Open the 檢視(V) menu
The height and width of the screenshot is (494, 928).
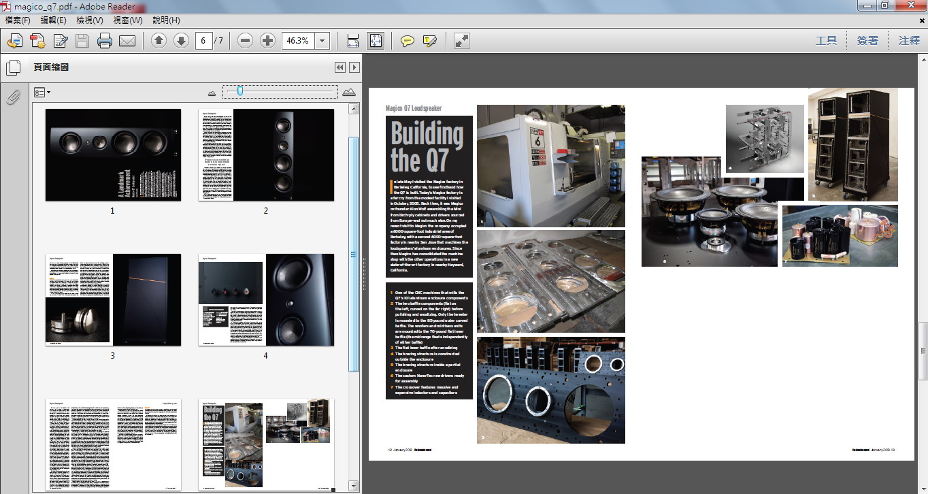(x=90, y=20)
